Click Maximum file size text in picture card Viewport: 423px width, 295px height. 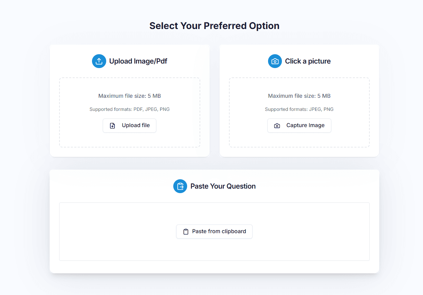pos(299,96)
